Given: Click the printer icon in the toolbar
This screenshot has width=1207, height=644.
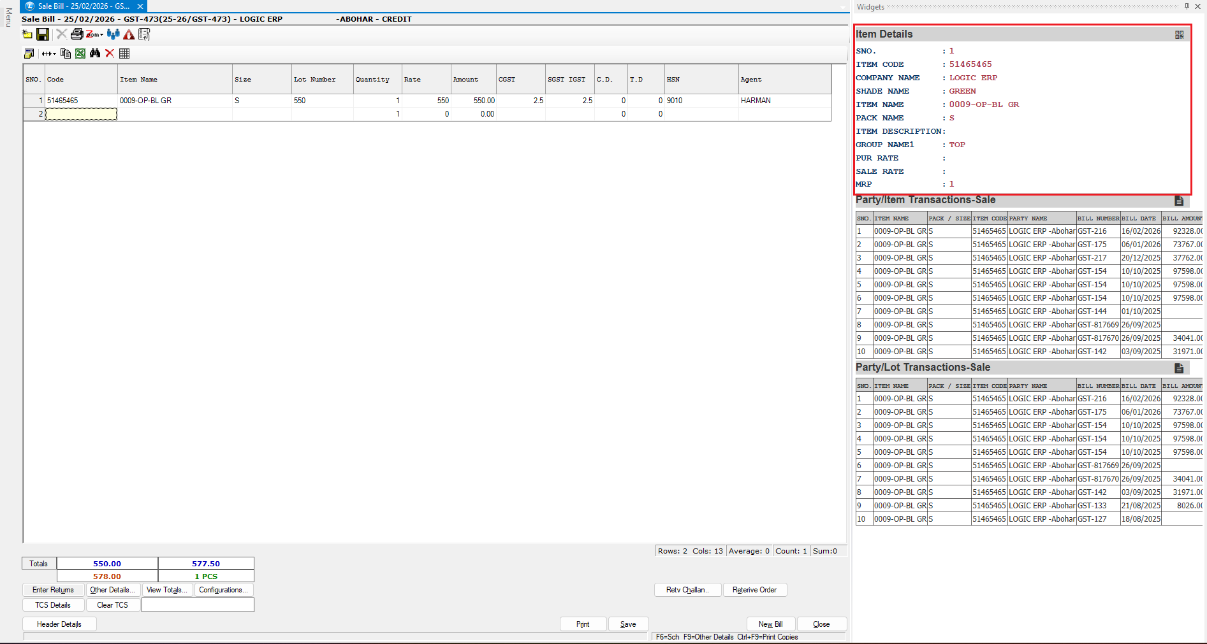Looking at the screenshot, I should (x=77, y=34).
